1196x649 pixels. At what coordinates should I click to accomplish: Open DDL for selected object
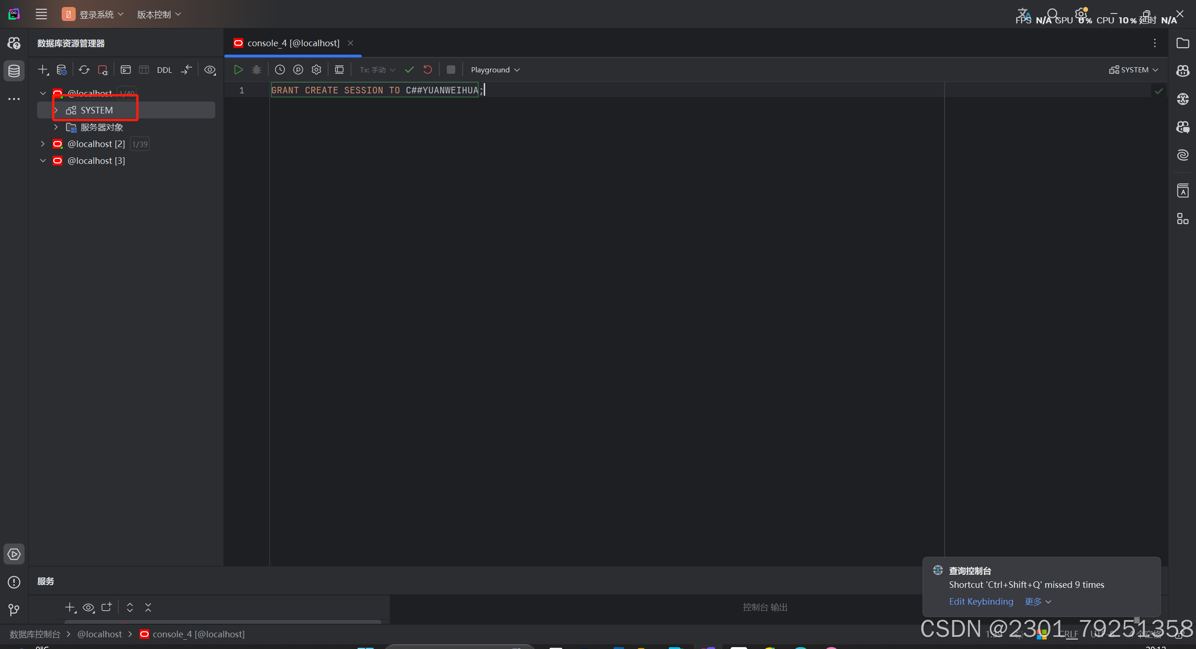(164, 70)
